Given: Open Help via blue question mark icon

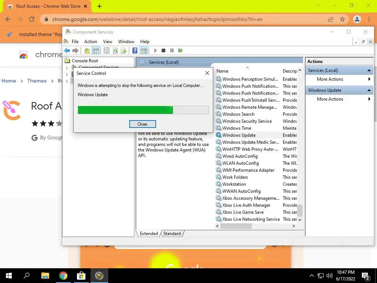Looking at the screenshot, I should point(135,50).
